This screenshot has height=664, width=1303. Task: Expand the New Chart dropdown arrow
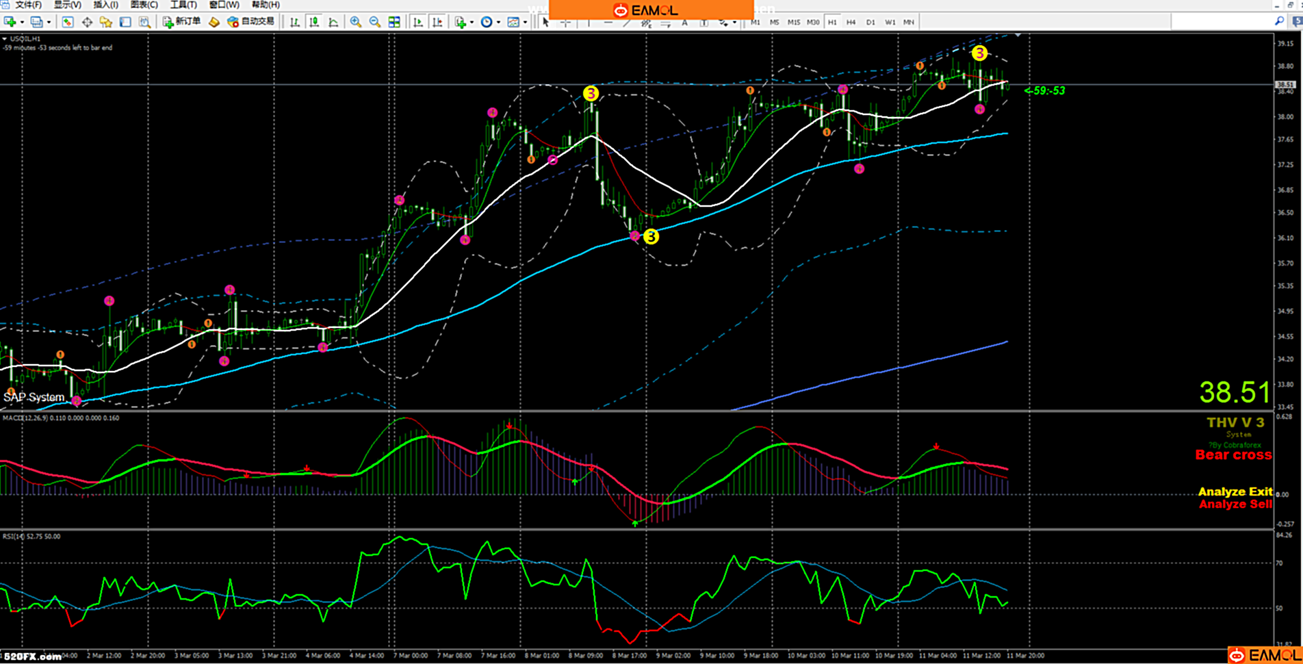pos(22,22)
